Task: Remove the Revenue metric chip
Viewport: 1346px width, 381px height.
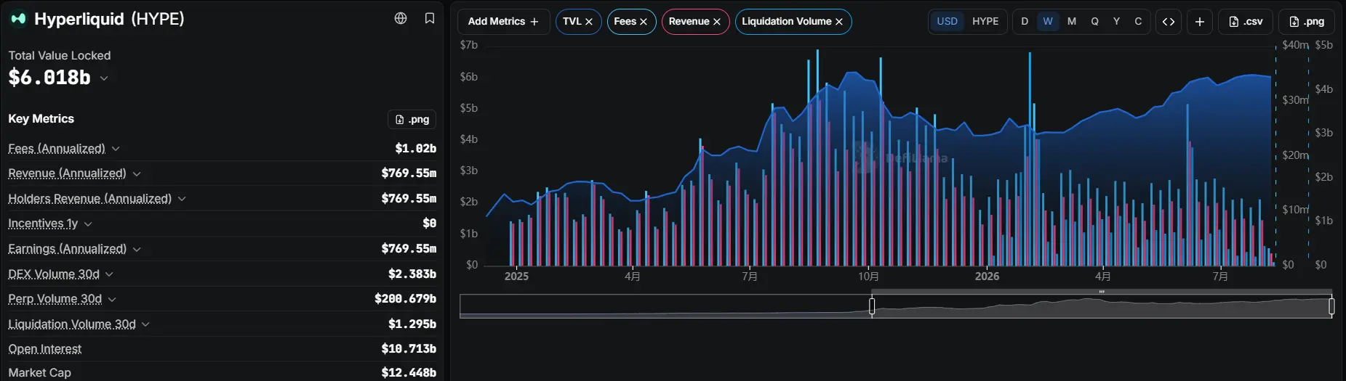Action: [717, 22]
